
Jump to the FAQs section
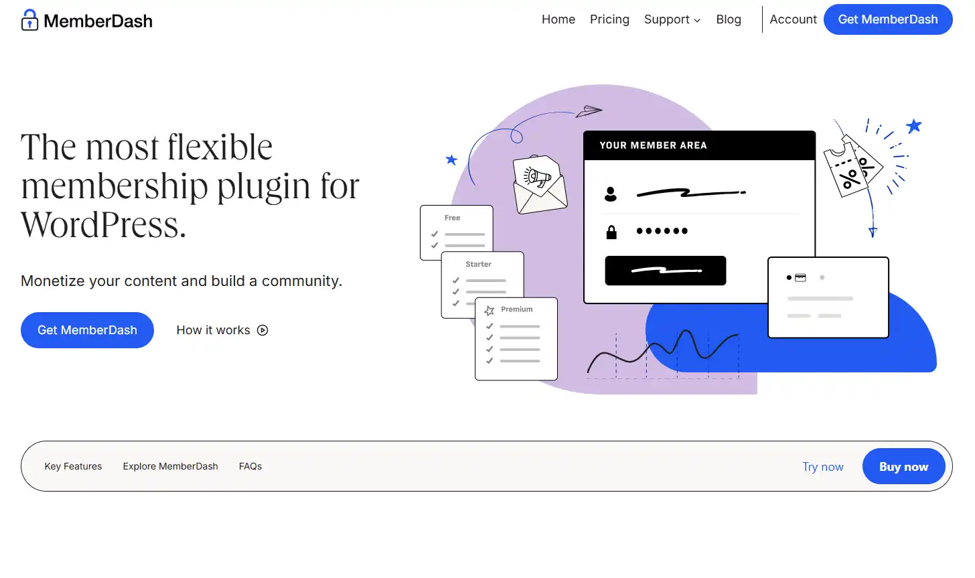click(250, 466)
